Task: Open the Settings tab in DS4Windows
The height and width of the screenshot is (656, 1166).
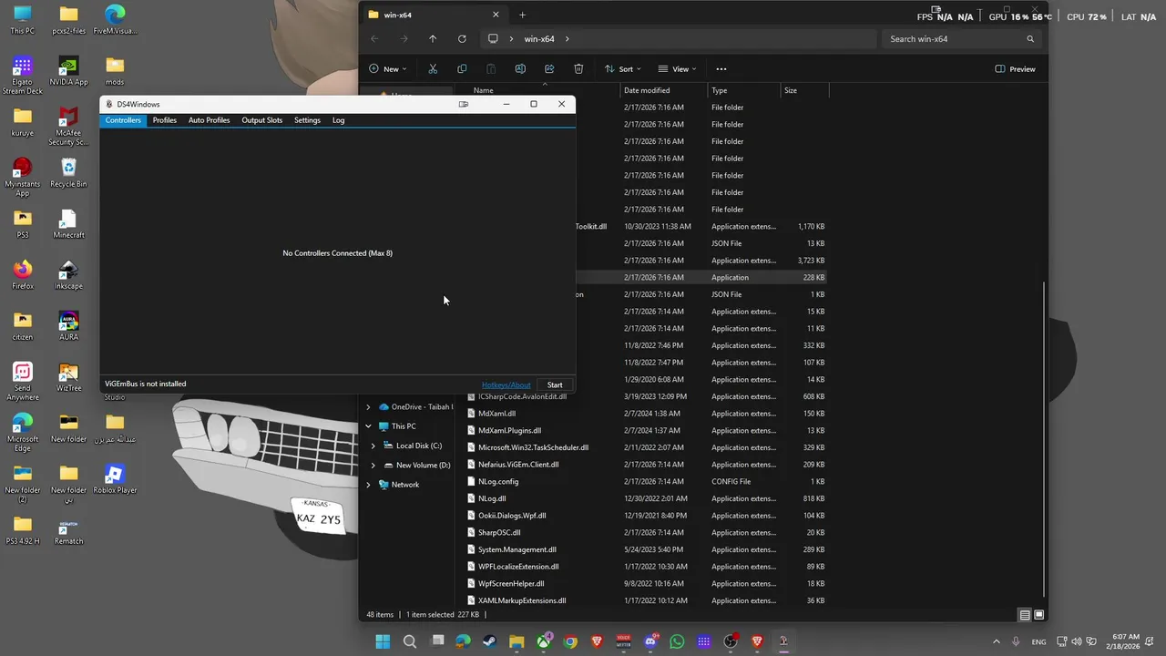Action: 307,120
